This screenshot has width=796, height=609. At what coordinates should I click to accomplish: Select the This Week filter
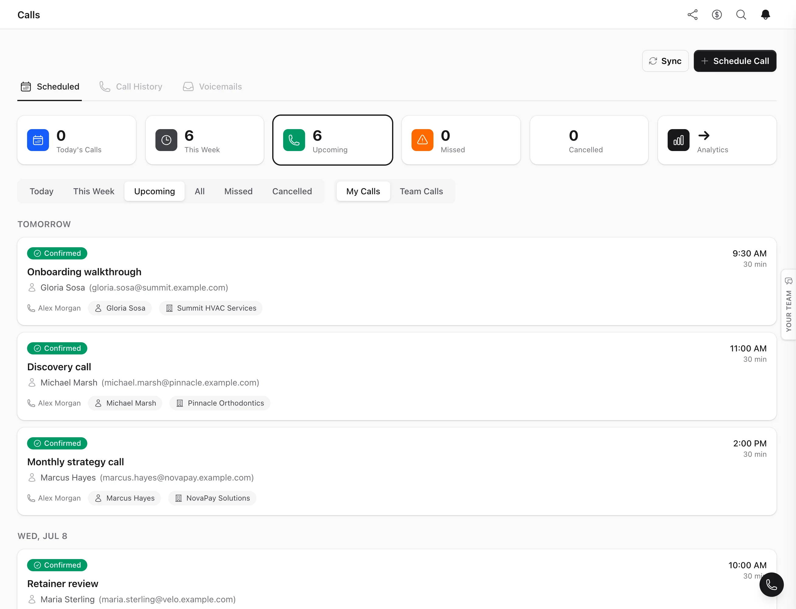(x=94, y=192)
